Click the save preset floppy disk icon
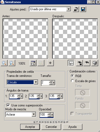 (x=83, y=9)
